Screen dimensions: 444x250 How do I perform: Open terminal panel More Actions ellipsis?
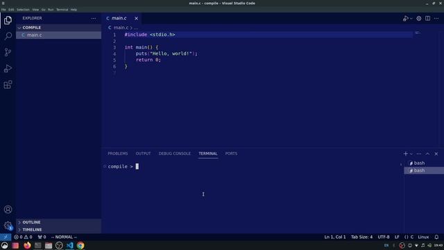coord(419,153)
